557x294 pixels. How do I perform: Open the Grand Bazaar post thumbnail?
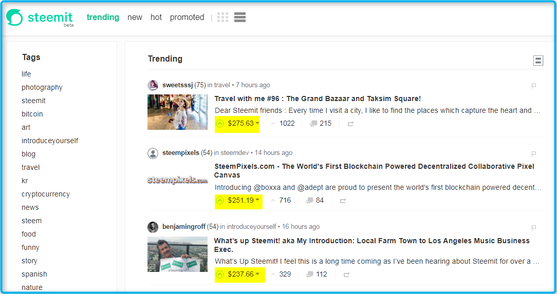(x=178, y=112)
